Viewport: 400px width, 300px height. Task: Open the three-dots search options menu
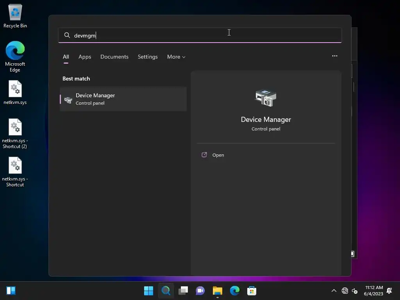(x=334, y=56)
